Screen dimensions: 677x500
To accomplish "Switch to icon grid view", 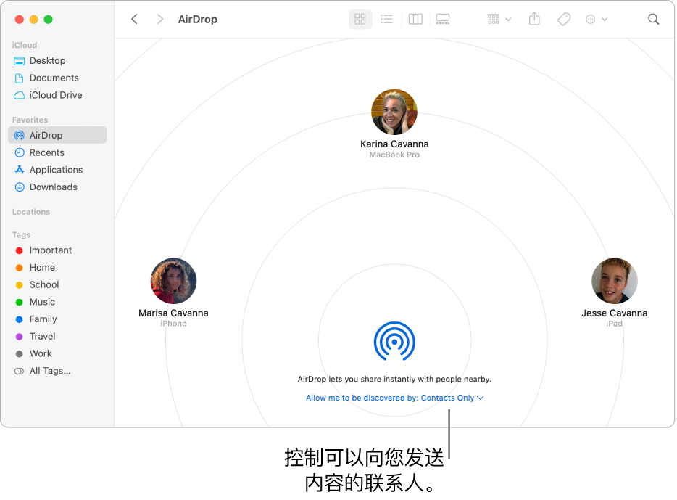I will coord(360,19).
